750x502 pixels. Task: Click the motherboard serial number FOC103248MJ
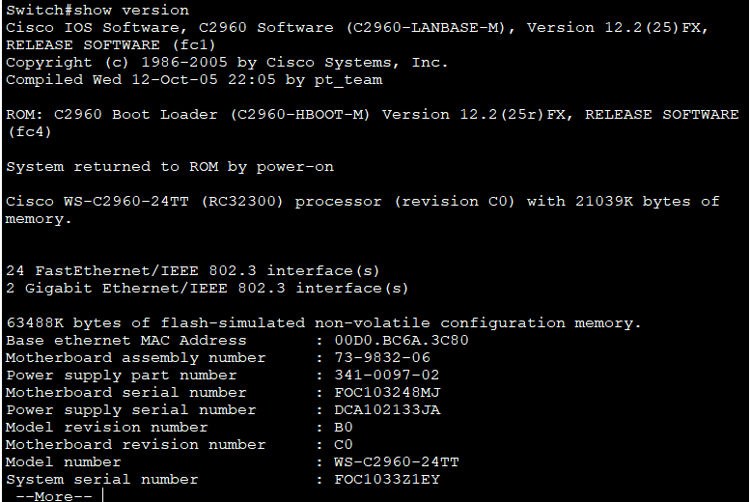pyautogui.click(x=387, y=392)
